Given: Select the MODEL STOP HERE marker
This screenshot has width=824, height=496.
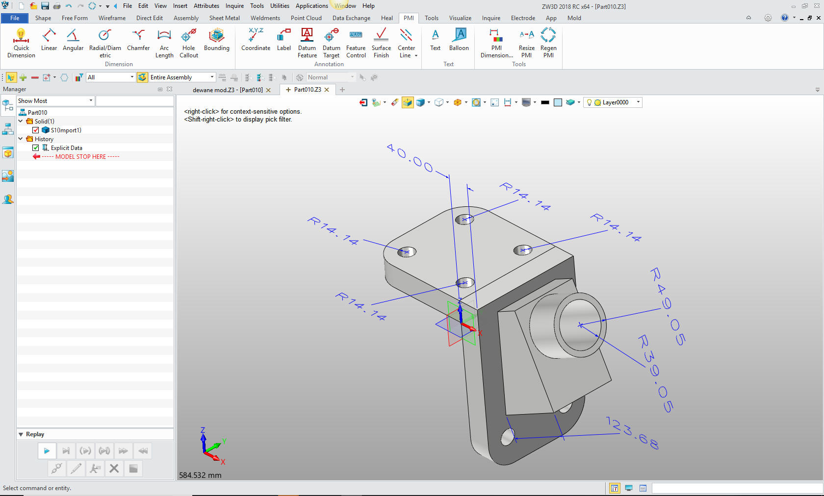Looking at the screenshot, I should click(80, 157).
